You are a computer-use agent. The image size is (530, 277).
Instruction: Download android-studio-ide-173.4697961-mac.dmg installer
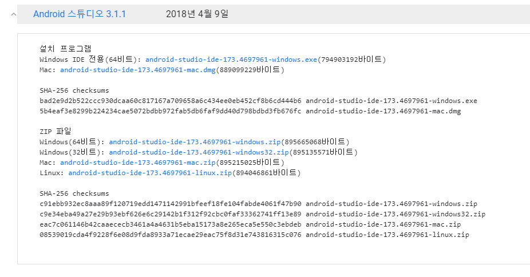138,70
